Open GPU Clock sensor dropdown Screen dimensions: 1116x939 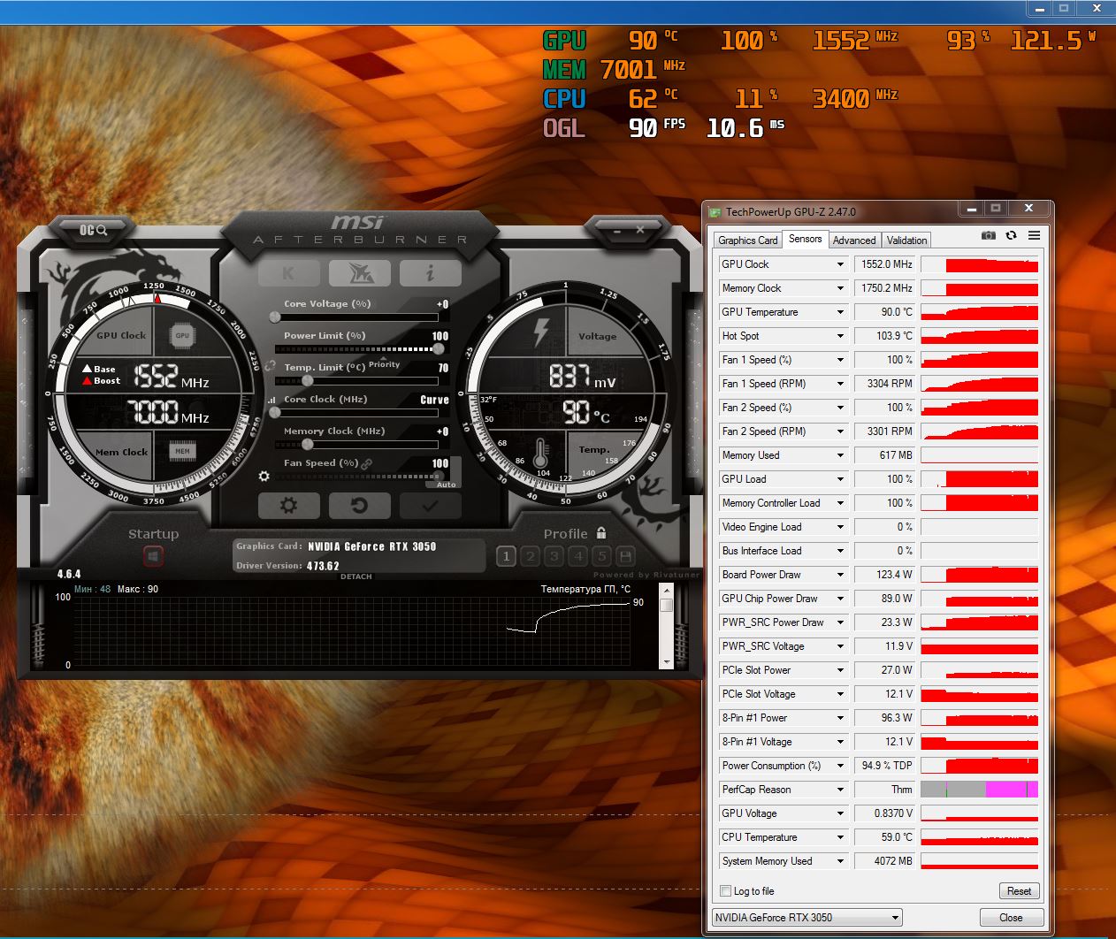click(840, 264)
